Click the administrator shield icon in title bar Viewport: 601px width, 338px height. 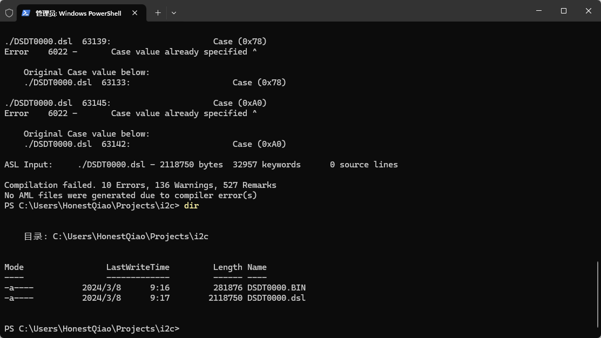(9, 13)
